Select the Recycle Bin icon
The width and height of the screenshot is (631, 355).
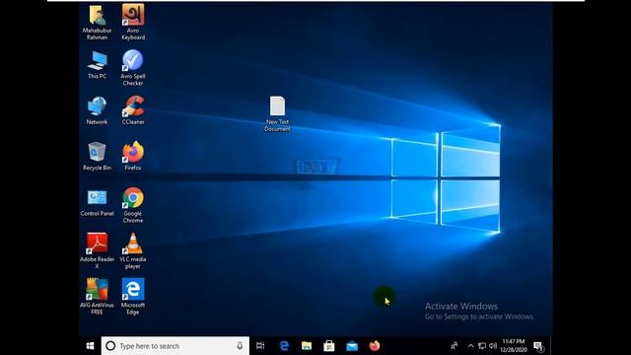click(x=97, y=157)
